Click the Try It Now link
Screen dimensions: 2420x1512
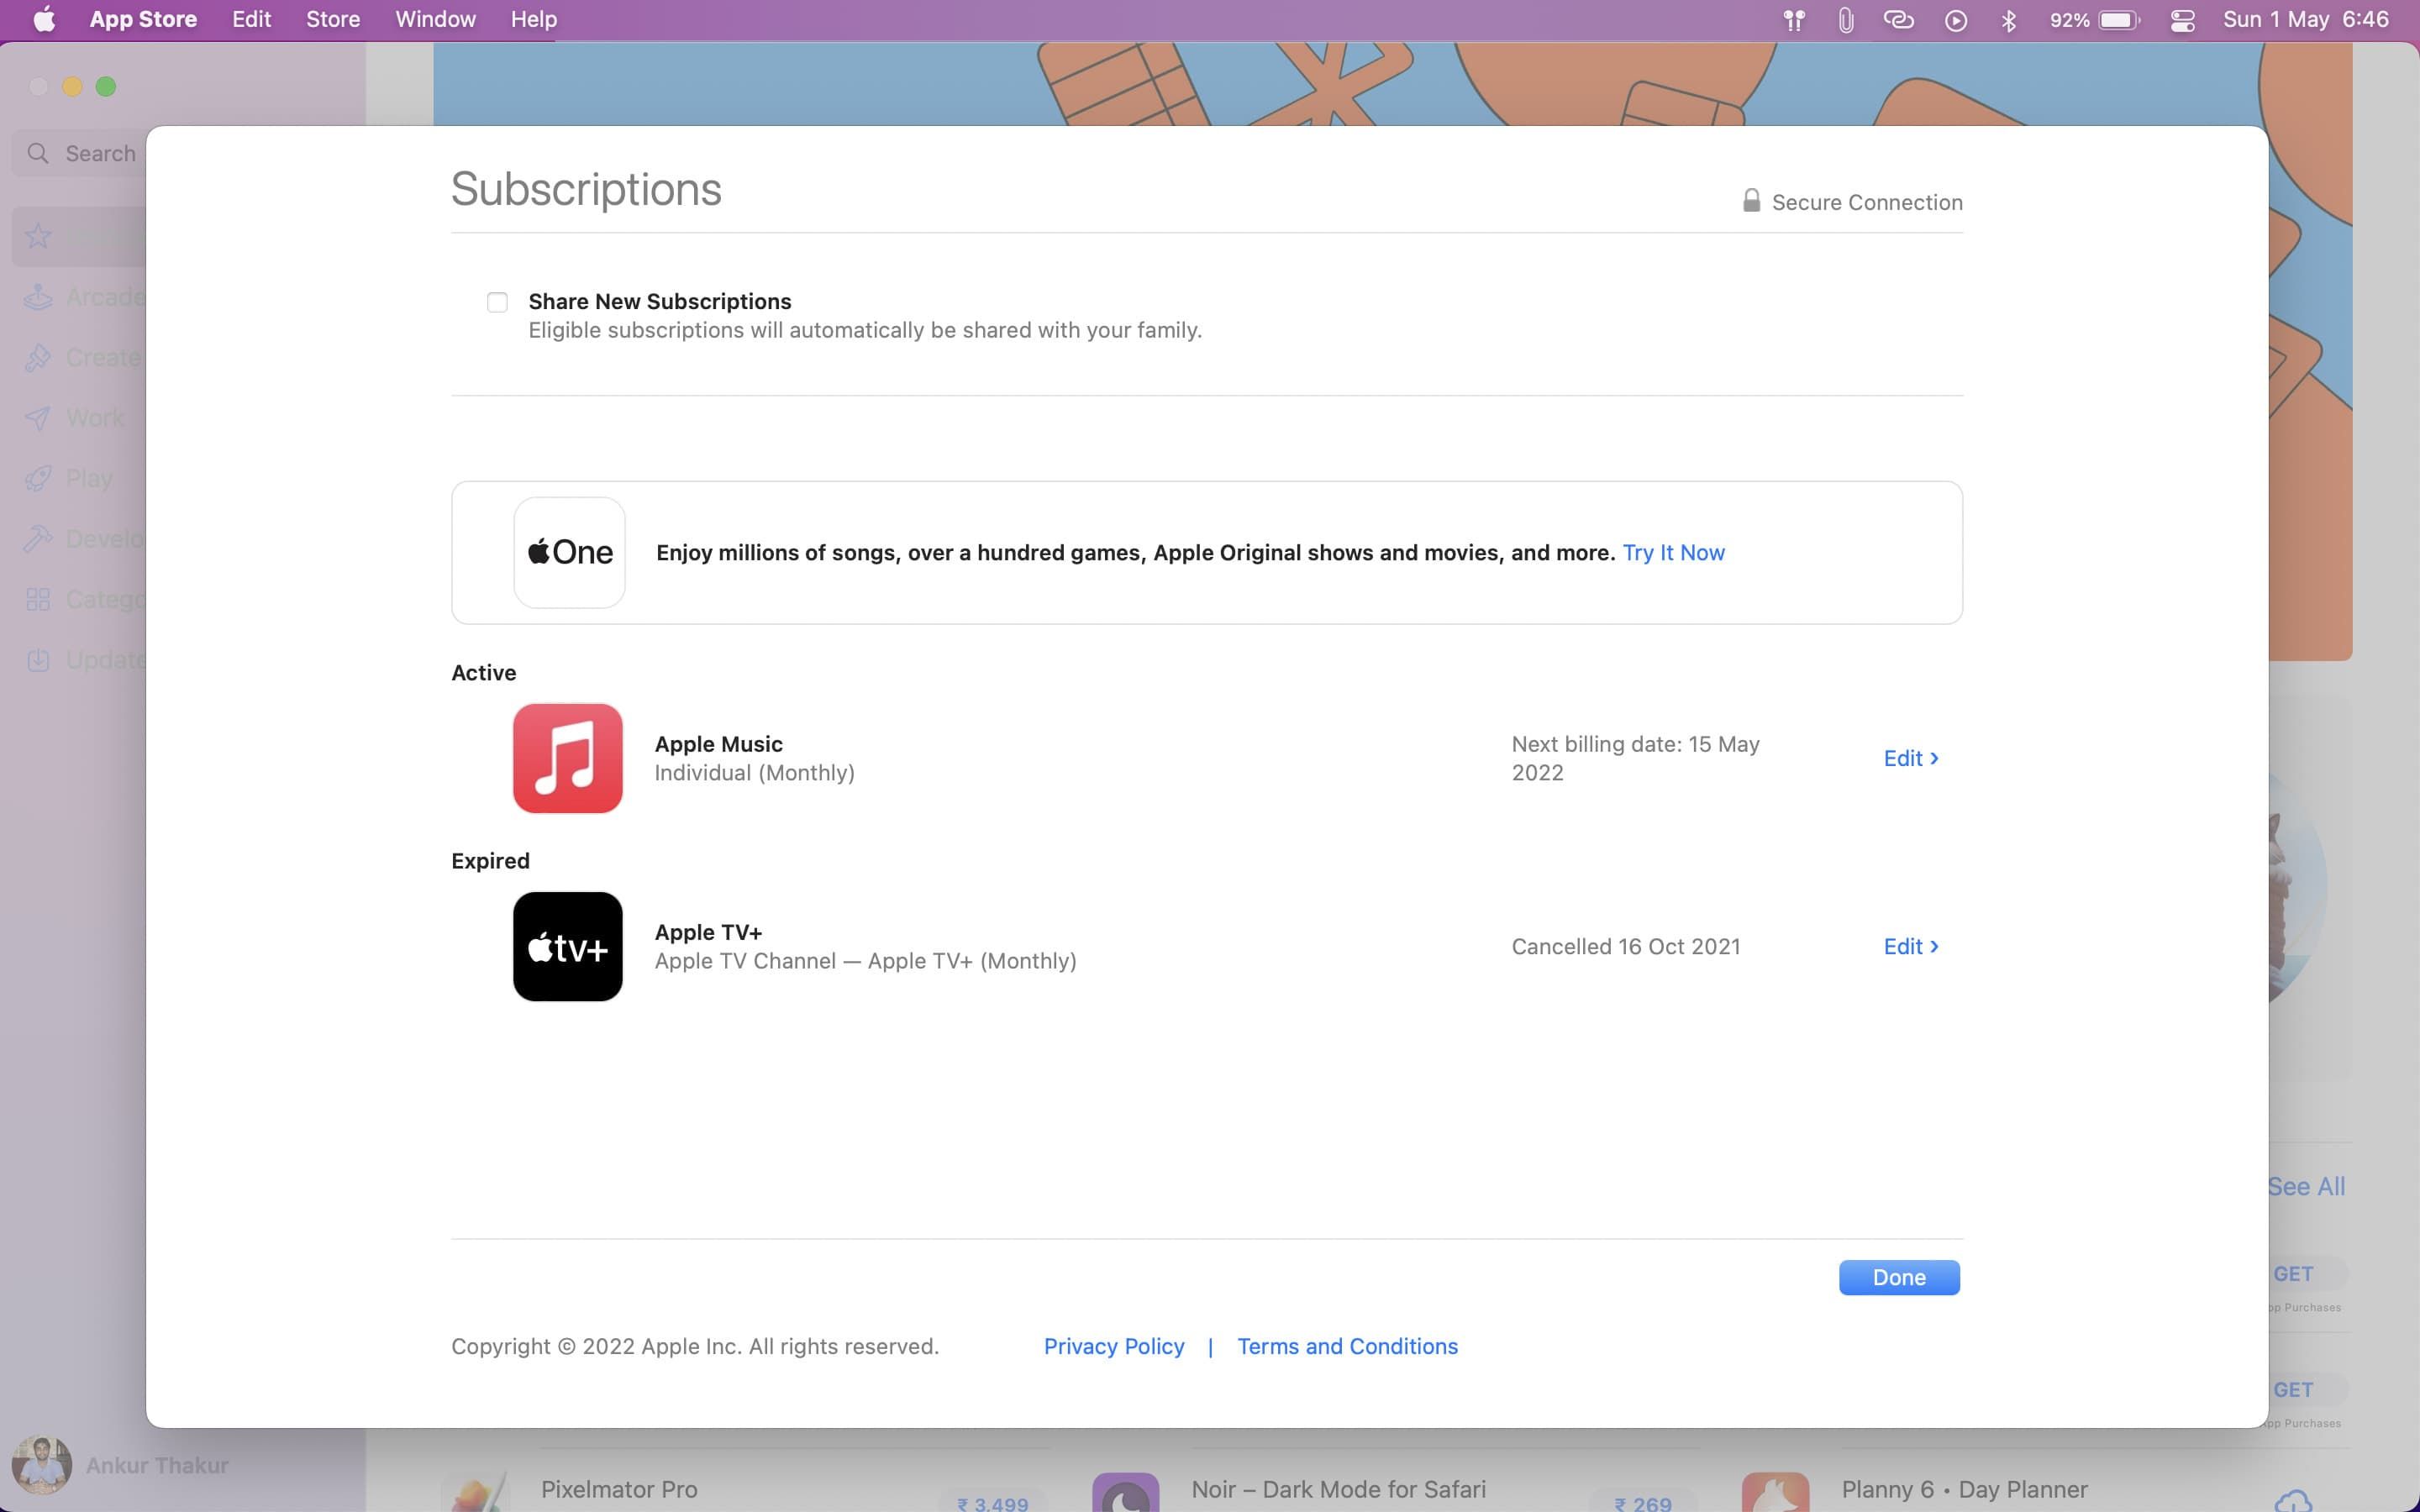(1673, 552)
